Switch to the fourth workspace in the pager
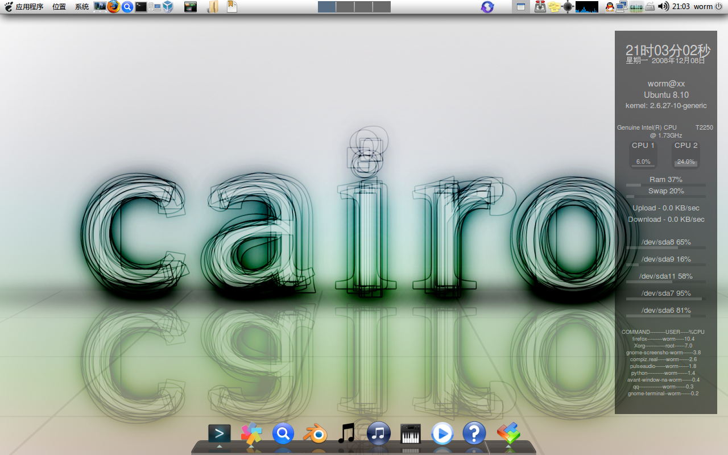The height and width of the screenshot is (455, 728). 382,7
